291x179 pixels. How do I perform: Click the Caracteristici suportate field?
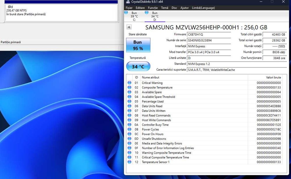pyautogui.click(x=237, y=70)
